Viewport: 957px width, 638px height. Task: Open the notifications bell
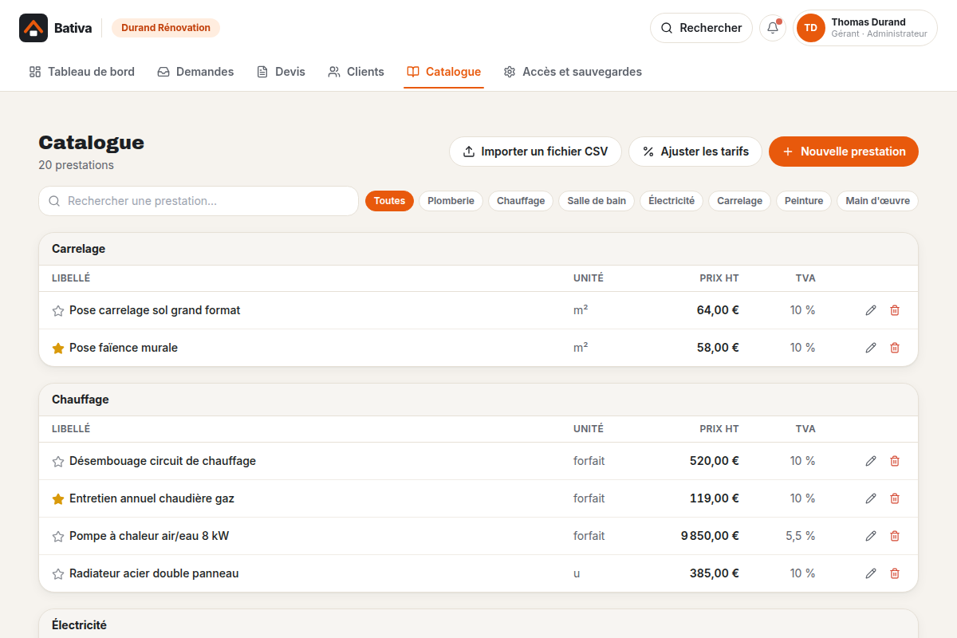773,28
